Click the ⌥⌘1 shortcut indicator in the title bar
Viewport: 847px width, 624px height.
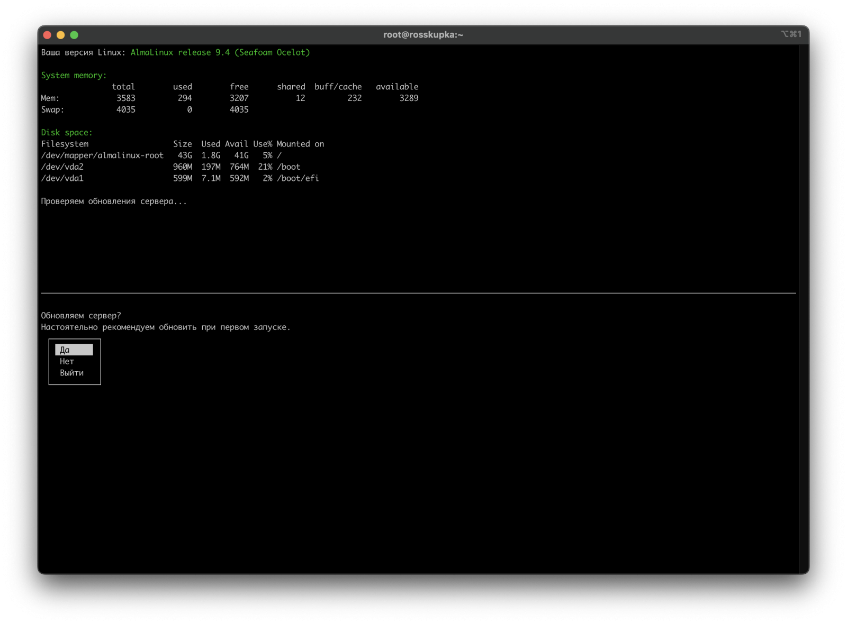click(x=791, y=34)
